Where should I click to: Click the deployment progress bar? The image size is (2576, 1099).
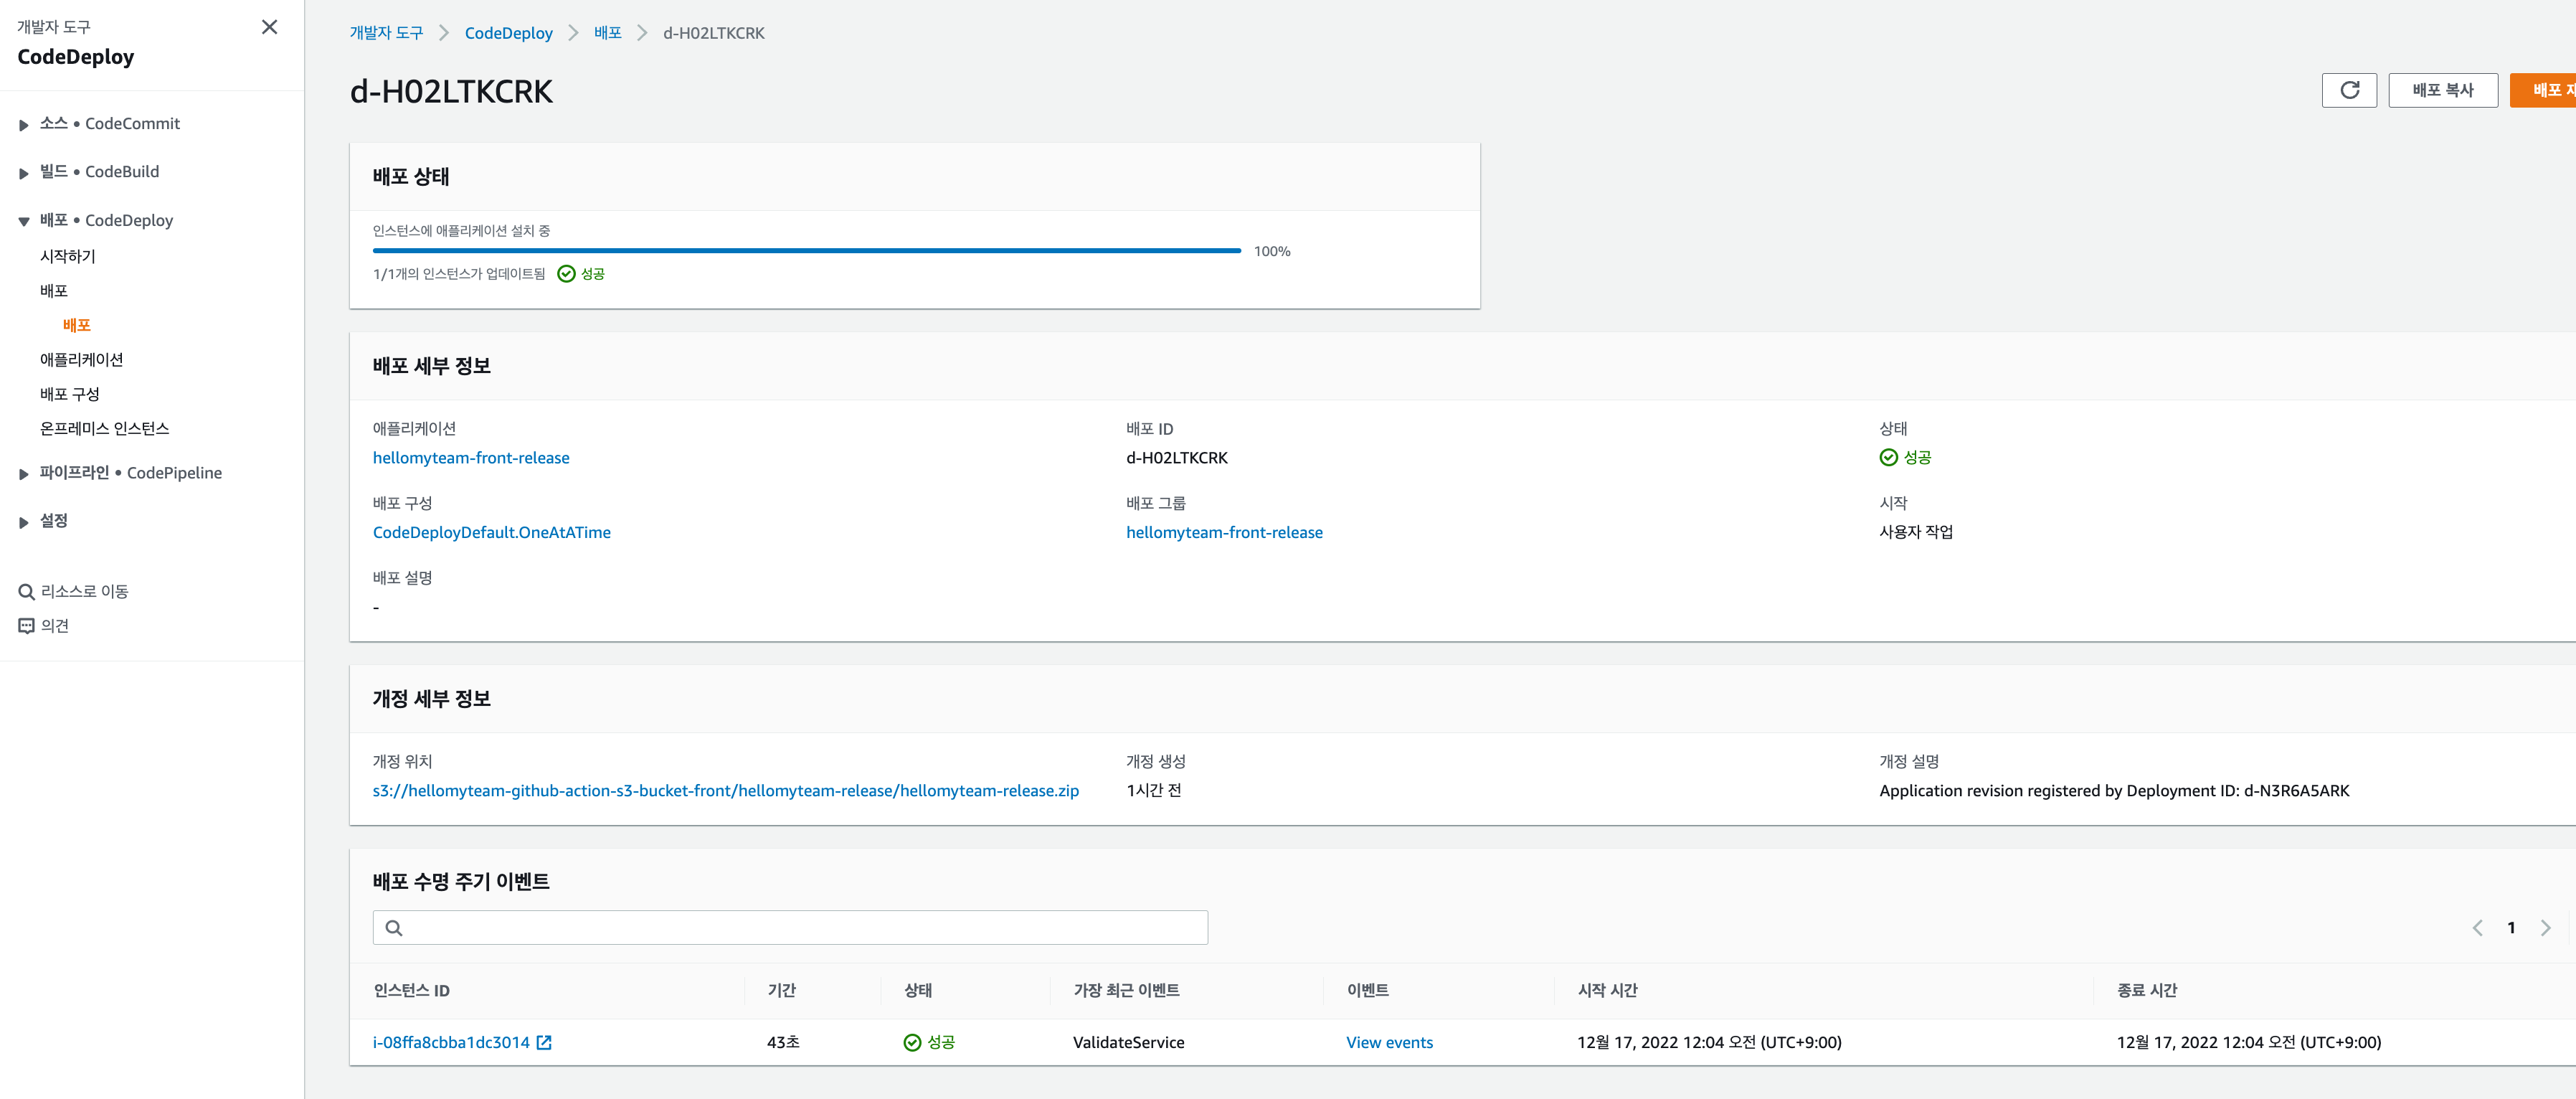pyautogui.click(x=806, y=251)
